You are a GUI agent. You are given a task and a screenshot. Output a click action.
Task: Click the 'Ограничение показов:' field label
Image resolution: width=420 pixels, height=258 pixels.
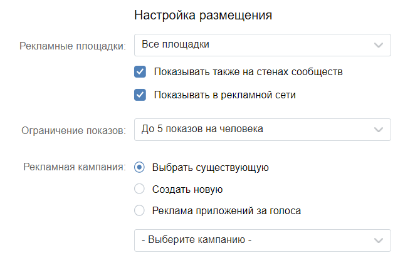pyautogui.click(x=74, y=131)
